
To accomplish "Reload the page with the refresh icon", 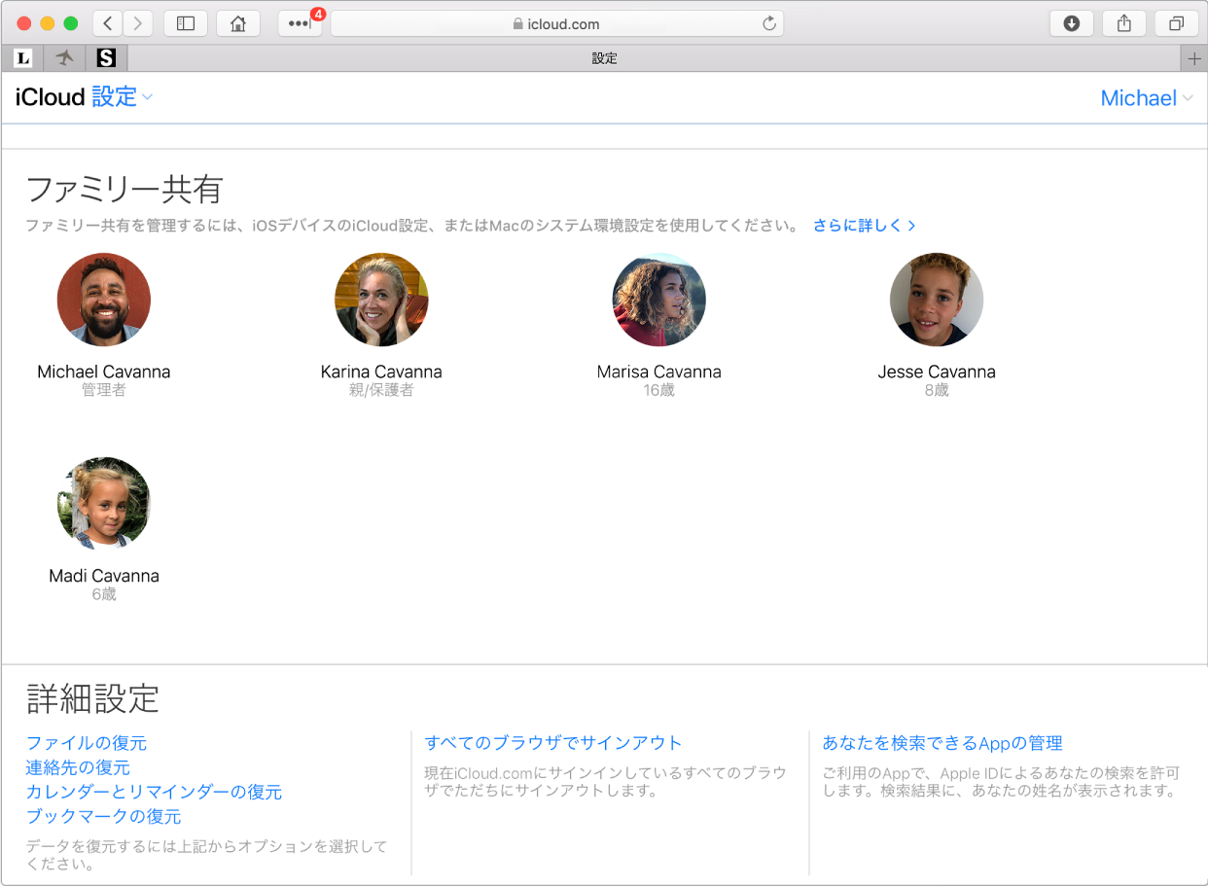I will click(x=767, y=23).
